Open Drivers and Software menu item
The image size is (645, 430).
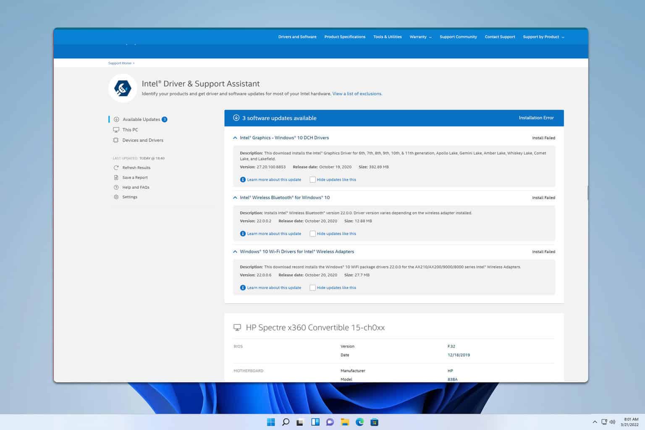point(297,37)
